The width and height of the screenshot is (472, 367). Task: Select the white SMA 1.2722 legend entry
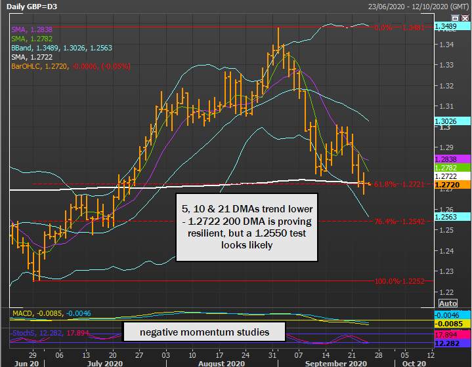32,57
